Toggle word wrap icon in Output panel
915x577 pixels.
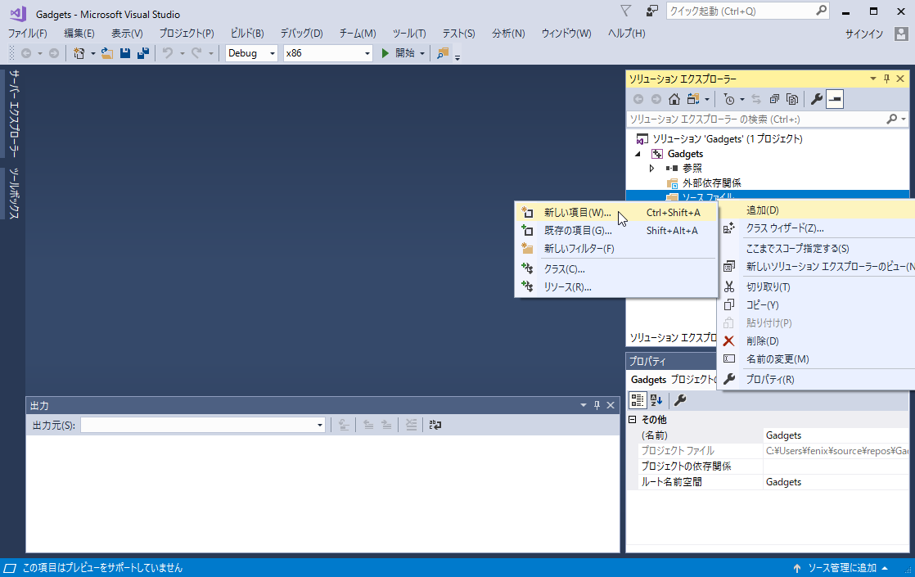pyautogui.click(x=435, y=425)
